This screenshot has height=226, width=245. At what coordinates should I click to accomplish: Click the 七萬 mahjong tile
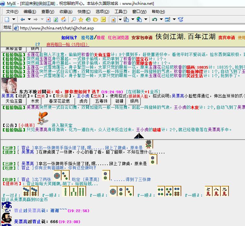click(x=208, y=191)
